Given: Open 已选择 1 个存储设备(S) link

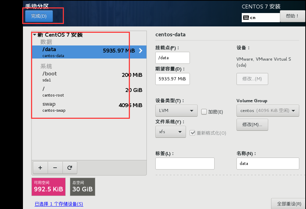Looking at the screenshot, I should coord(59,204).
